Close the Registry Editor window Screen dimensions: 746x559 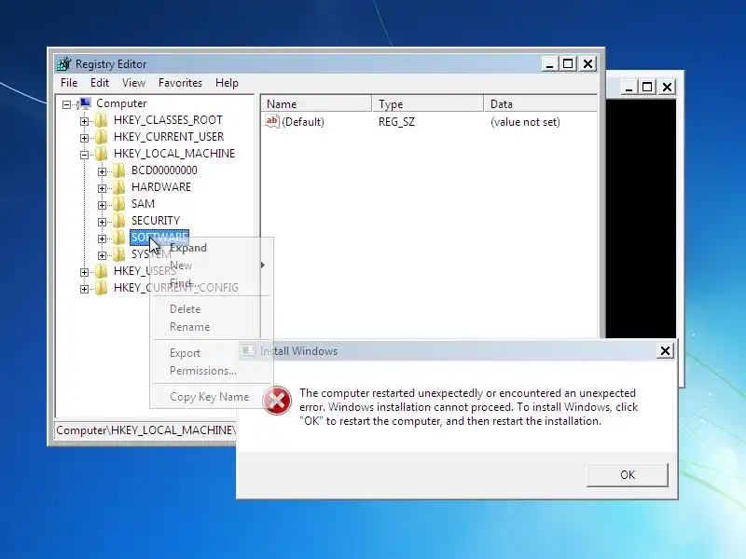[x=588, y=63]
